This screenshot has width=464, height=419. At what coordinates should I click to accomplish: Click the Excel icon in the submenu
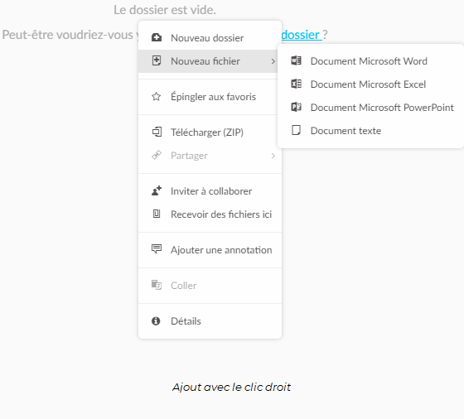[x=296, y=84]
